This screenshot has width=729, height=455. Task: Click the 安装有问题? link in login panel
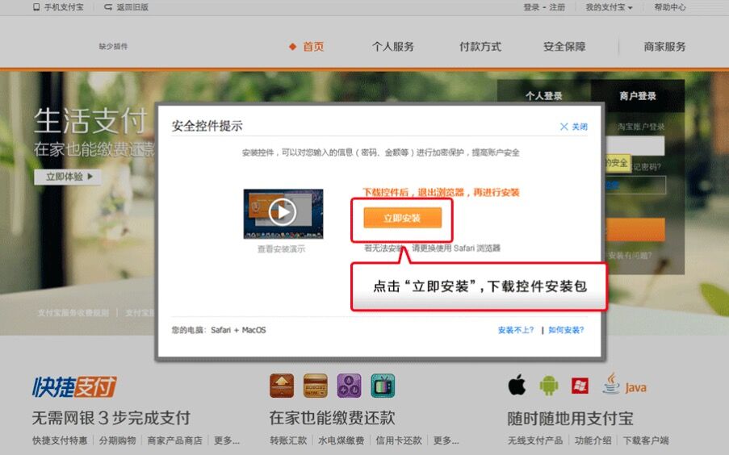pos(630,255)
